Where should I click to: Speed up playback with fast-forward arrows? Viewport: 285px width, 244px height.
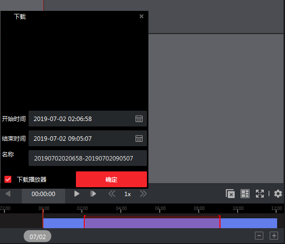(143, 194)
